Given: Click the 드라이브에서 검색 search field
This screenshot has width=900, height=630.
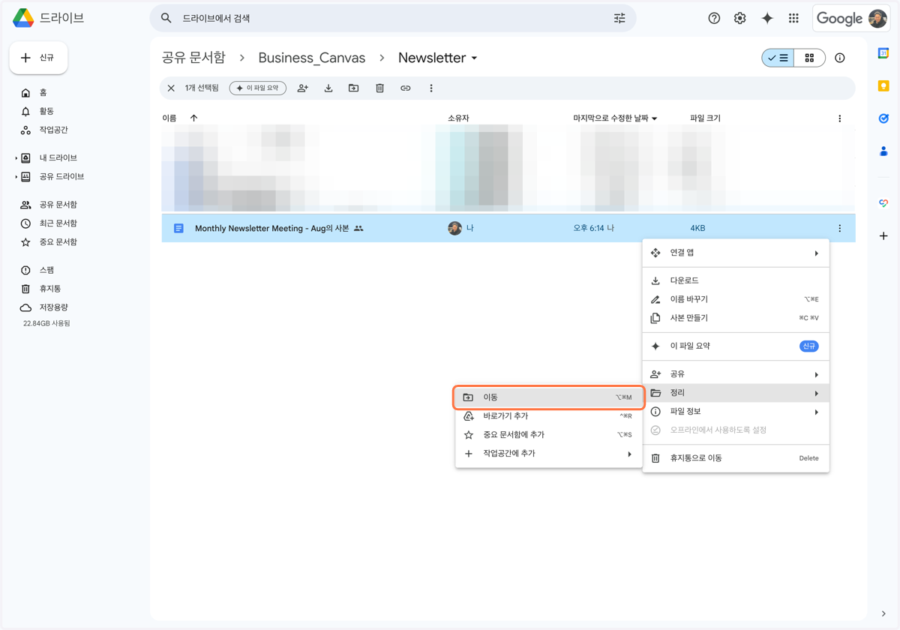Looking at the screenshot, I should tap(394, 18).
